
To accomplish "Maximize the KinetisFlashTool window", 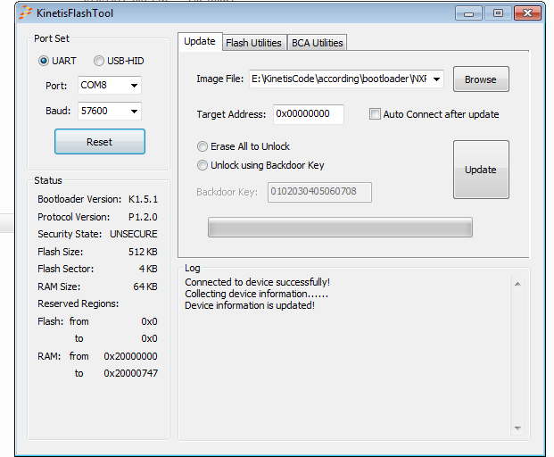I will point(498,13).
